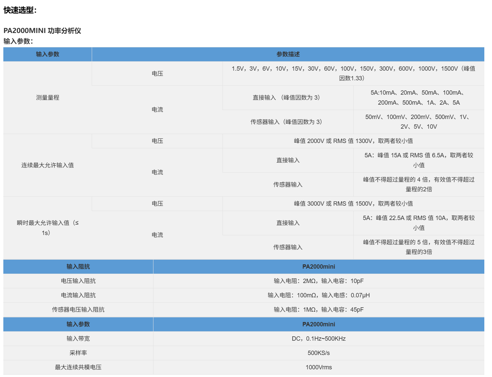Viewport: 492px width, 377px height.
Task: Click the 输入电阻 100mΩ value cell
Action: (319, 295)
